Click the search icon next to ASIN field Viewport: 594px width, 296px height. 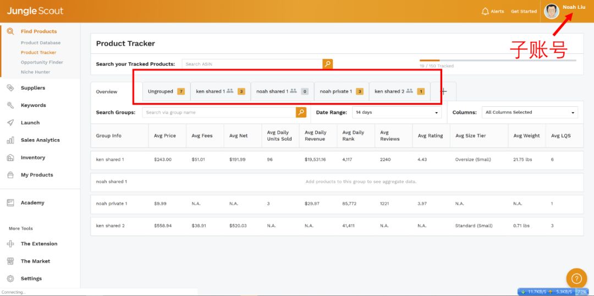pos(327,64)
